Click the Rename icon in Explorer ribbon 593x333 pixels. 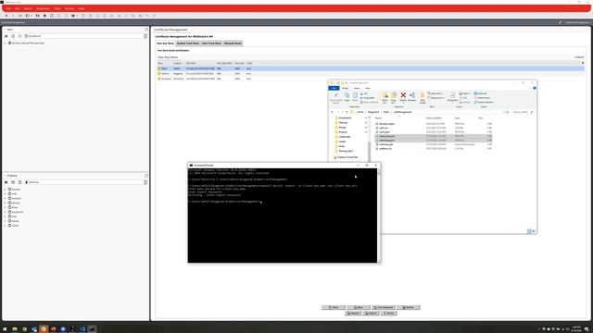tap(411, 96)
